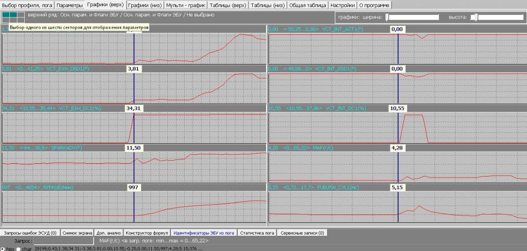This screenshot has height=251, width=527.
Task: Click the SPARKADV graph header
Action: tap(134, 148)
